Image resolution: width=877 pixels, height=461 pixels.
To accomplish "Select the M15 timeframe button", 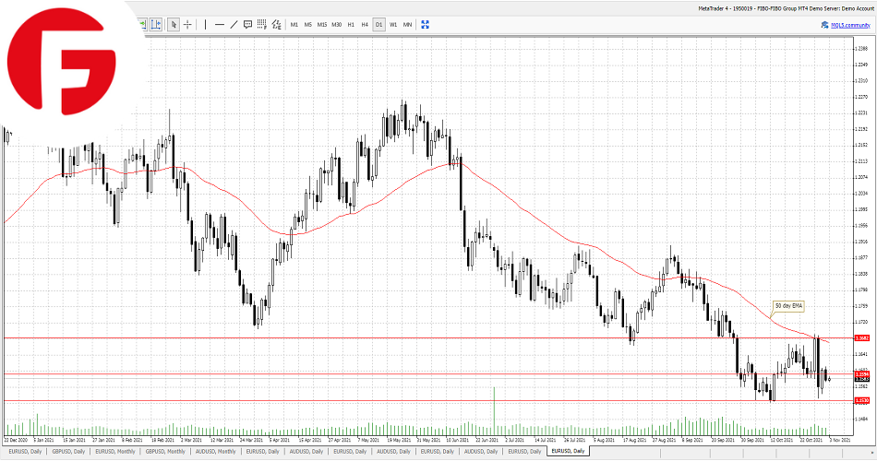I will [x=322, y=24].
